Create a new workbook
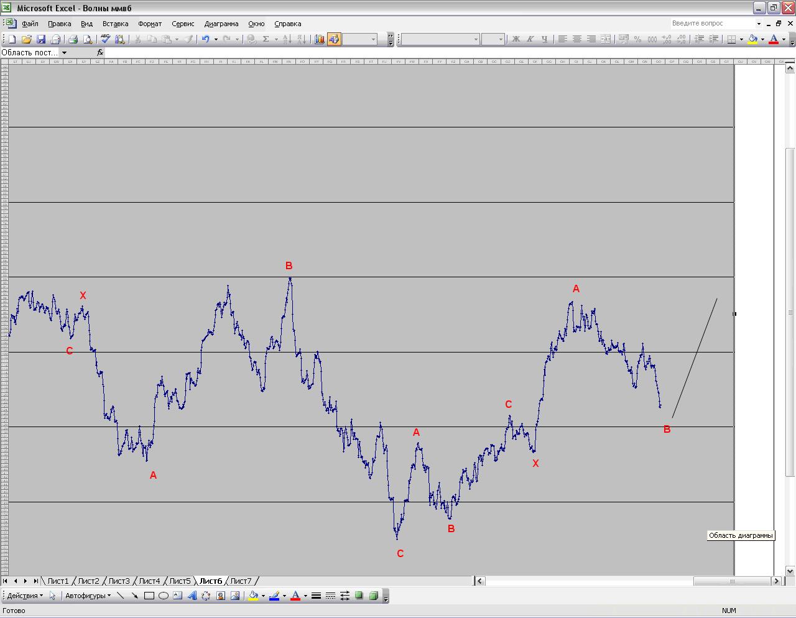The image size is (796, 618). click(x=11, y=39)
